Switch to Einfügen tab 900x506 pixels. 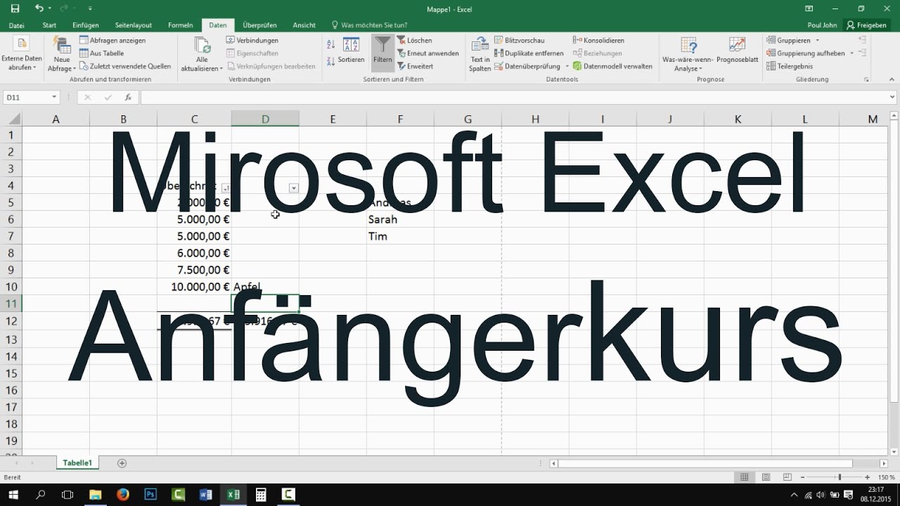(x=86, y=25)
